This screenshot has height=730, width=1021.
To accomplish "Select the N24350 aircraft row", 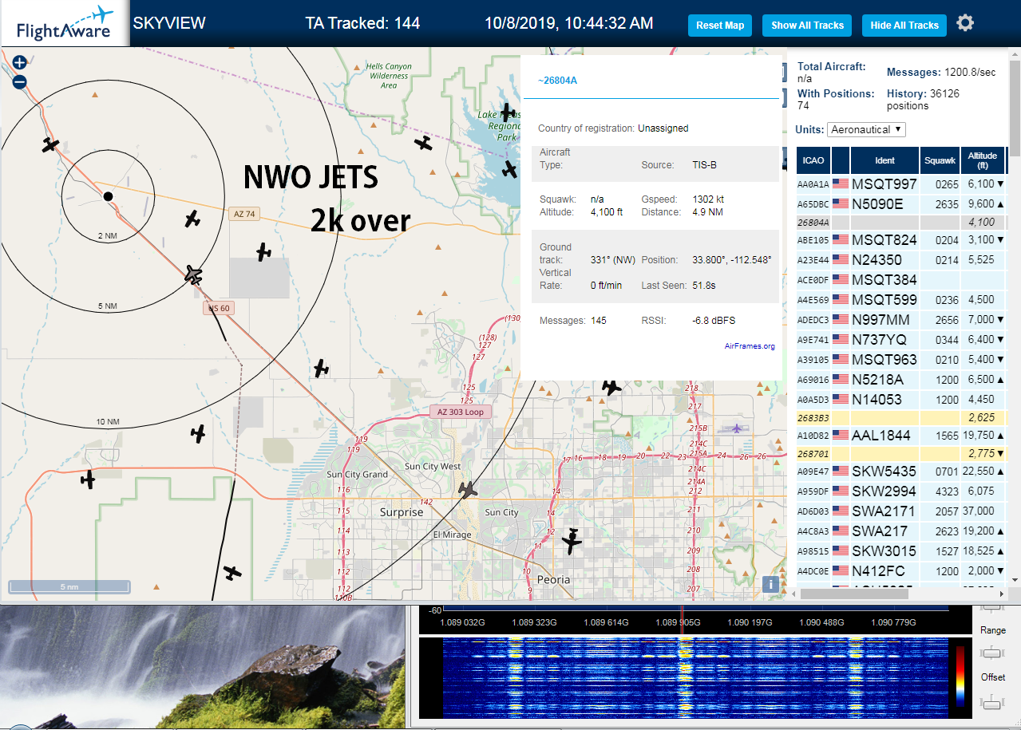I will click(902, 260).
